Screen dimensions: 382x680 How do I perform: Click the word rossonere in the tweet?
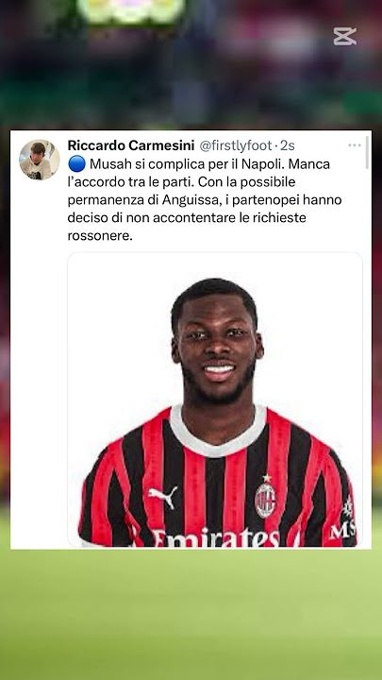point(100,235)
